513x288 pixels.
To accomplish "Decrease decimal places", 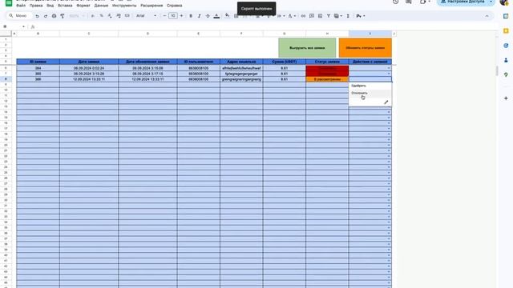I will pos(110,16).
